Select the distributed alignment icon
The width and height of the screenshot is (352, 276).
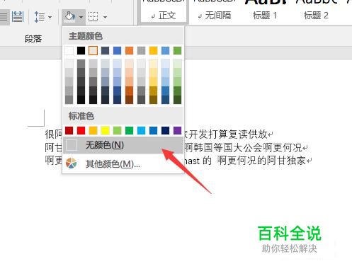[x=18, y=17]
